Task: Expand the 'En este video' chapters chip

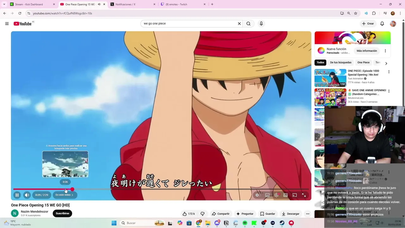Action: click(x=65, y=195)
